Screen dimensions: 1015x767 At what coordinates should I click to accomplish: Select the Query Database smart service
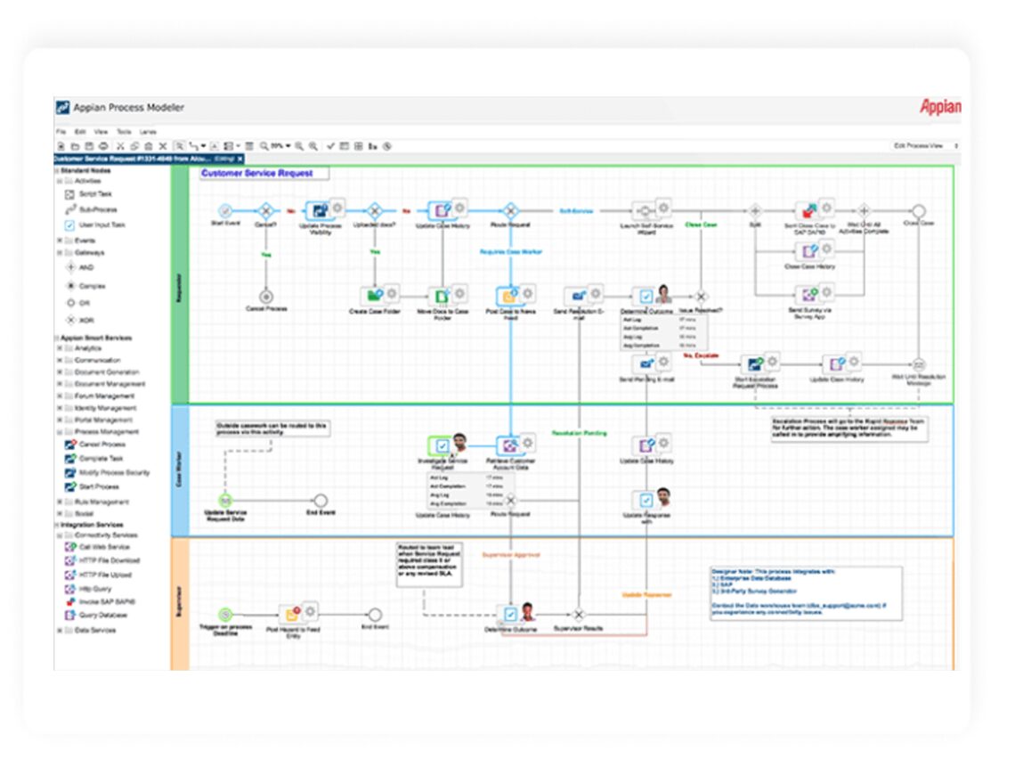(70, 615)
